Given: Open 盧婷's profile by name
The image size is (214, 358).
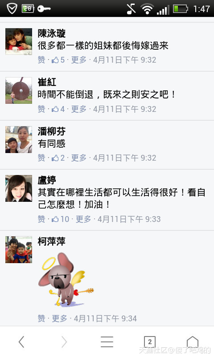Looking at the screenshot, I should click(x=47, y=180).
